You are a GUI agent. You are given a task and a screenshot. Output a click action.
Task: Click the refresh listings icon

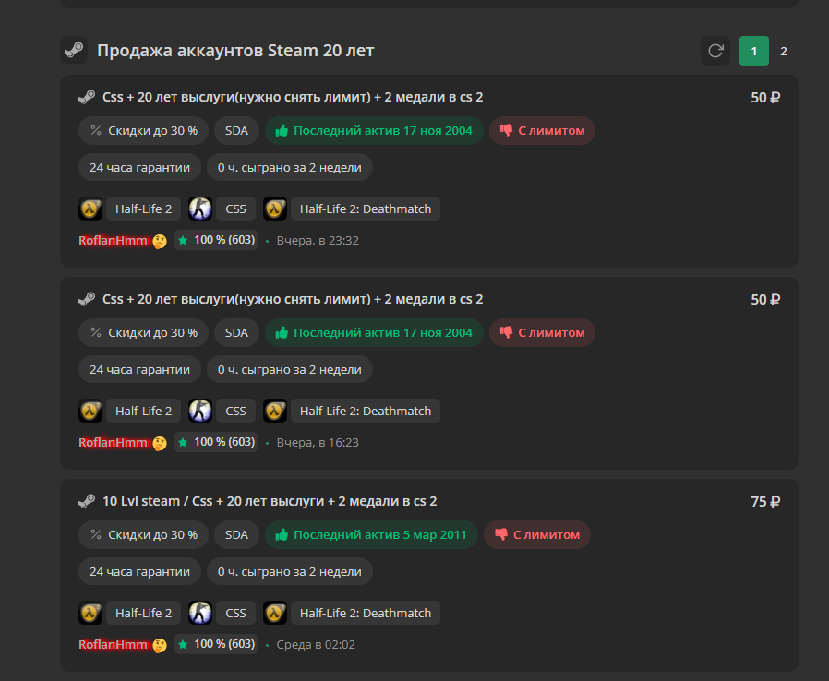[715, 51]
